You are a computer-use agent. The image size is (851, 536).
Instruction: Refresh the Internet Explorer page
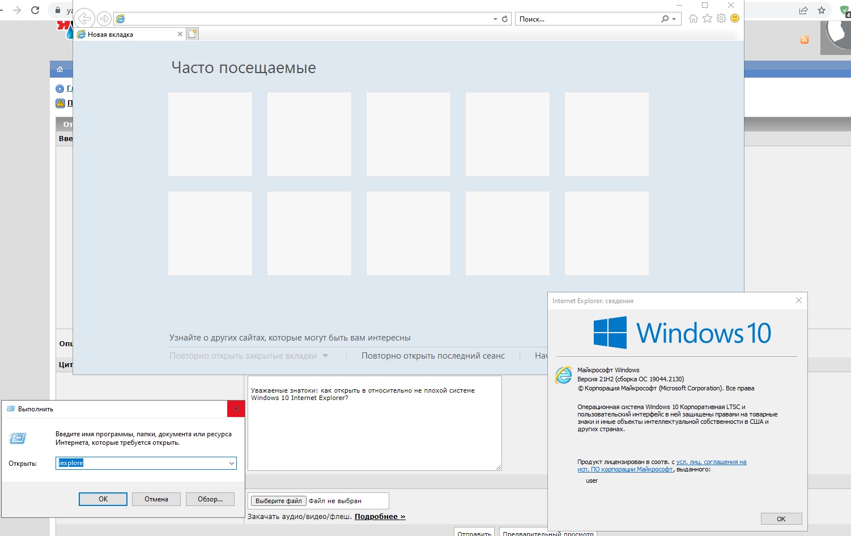tap(505, 19)
